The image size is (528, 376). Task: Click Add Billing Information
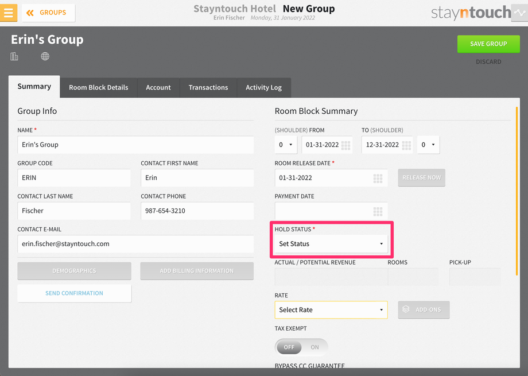click(197, 271)
